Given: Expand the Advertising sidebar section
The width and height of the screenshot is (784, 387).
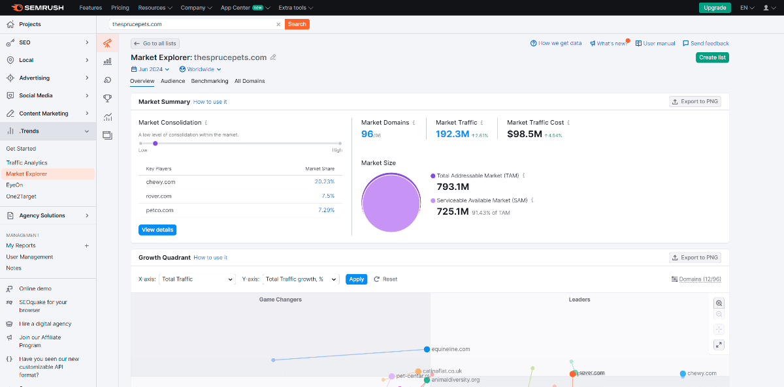Looking at the screenshot, I should [x=48, y=78].
